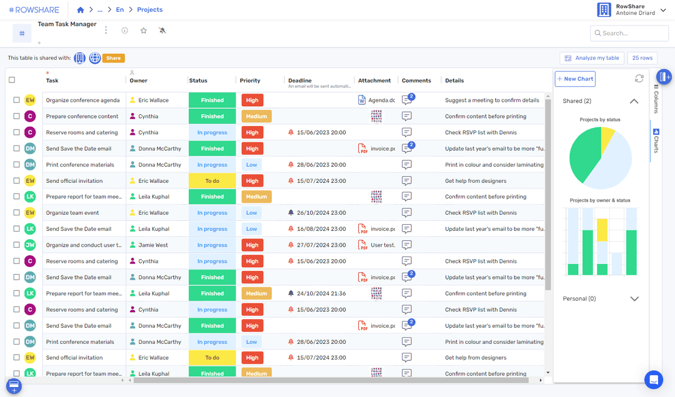The image size is (675, 397).
Task: Click the table info icon
Action: pos(124,30)
